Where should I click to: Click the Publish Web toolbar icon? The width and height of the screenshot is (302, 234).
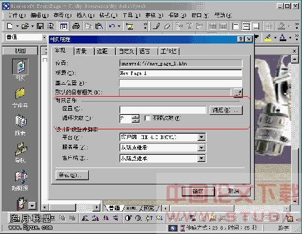click(x=51, y=26)
